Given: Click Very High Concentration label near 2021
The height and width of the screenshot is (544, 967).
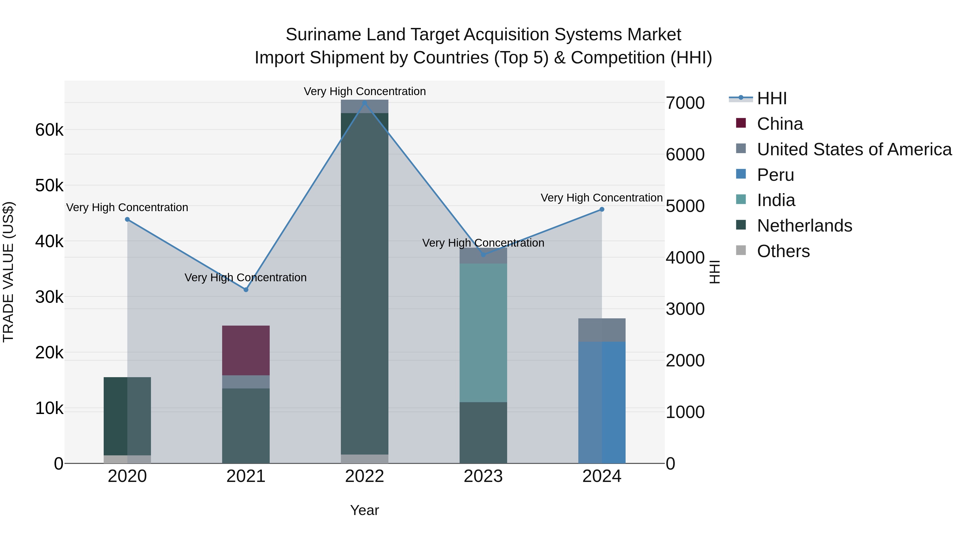Looking at the screenshot, I should tap(246, 278).
